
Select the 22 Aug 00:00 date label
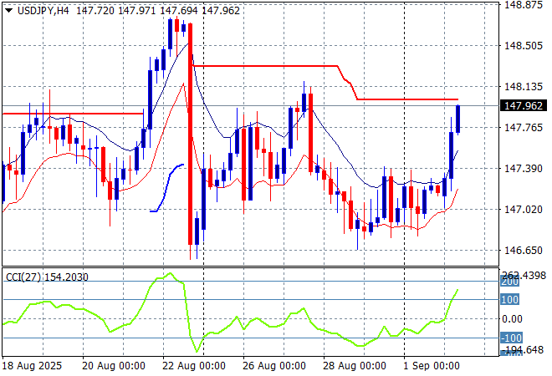click(x=194, y=366)
